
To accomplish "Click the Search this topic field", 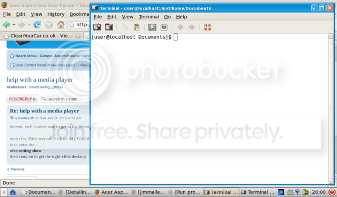I will point(65,99).
